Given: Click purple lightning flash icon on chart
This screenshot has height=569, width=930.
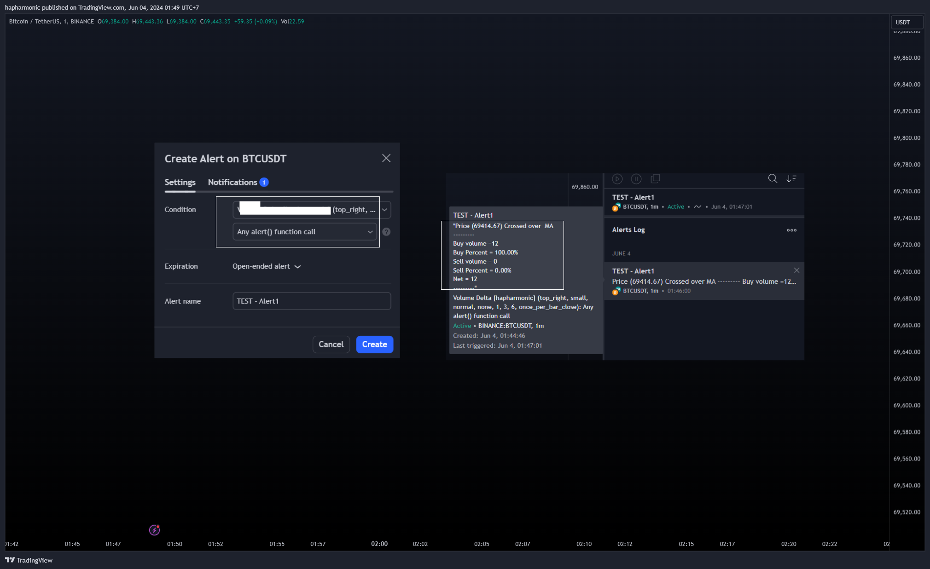Looking at the screenshot, I should [155, 530].
